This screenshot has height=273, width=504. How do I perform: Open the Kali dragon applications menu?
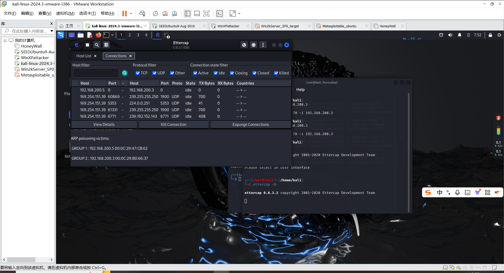pyautogui.click(x=61, y=35)
